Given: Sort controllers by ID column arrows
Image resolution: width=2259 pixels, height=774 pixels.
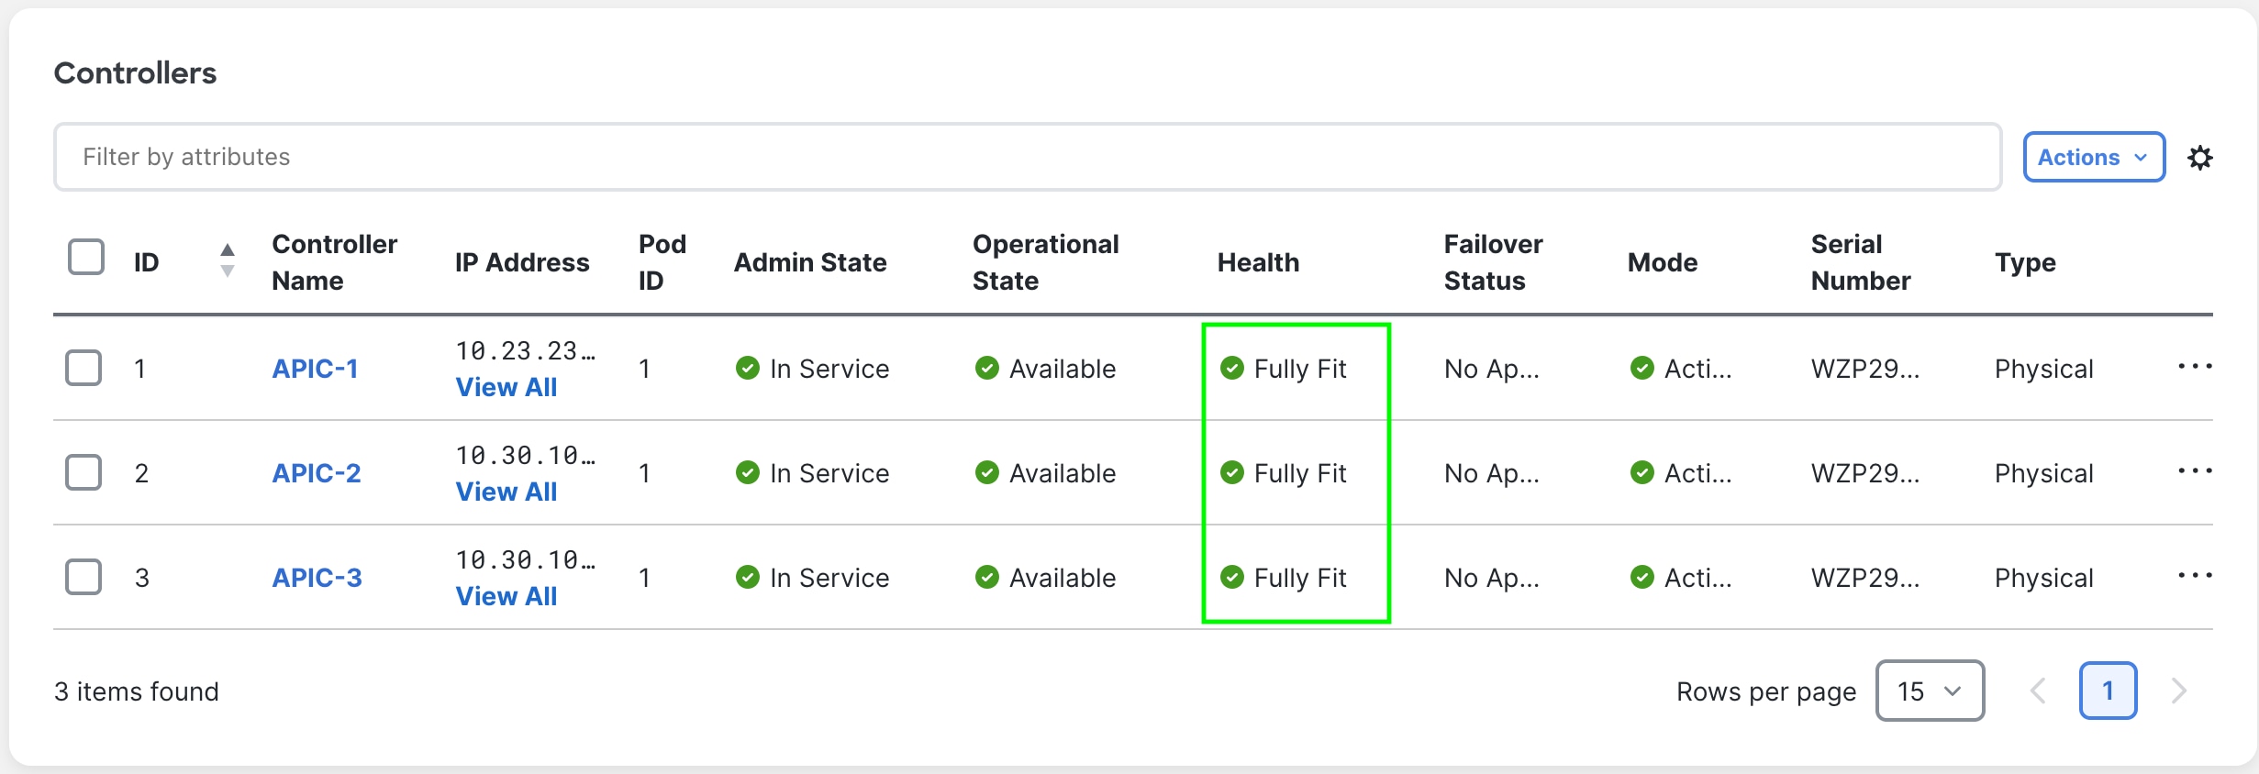Looking at the screenshot, I should click(228, 260).
